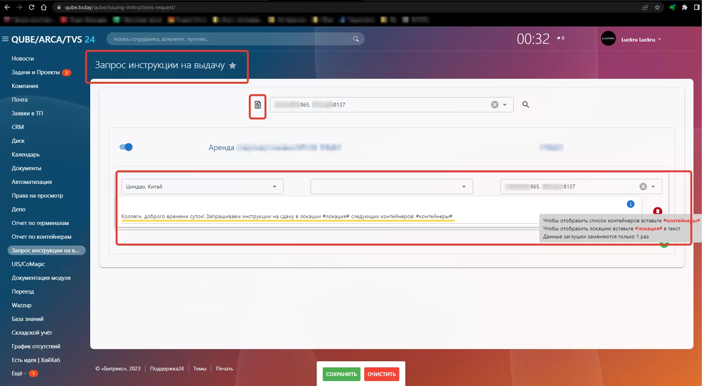Toggle the Аренда switch

126,147
